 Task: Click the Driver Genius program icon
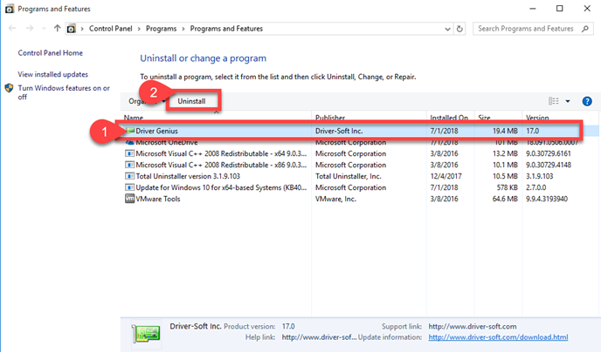point(130,132)
